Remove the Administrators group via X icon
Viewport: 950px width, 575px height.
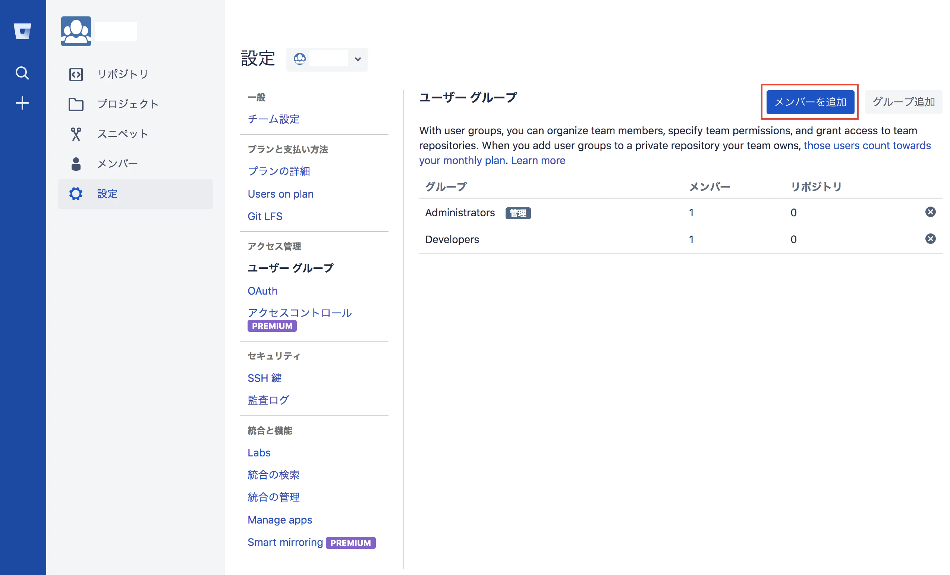tap(930, 212)
